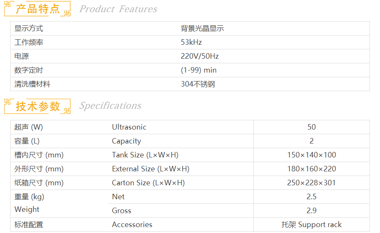Select the Accessories row label
Screen dimensions: 380x233
(x=132, y=225)
